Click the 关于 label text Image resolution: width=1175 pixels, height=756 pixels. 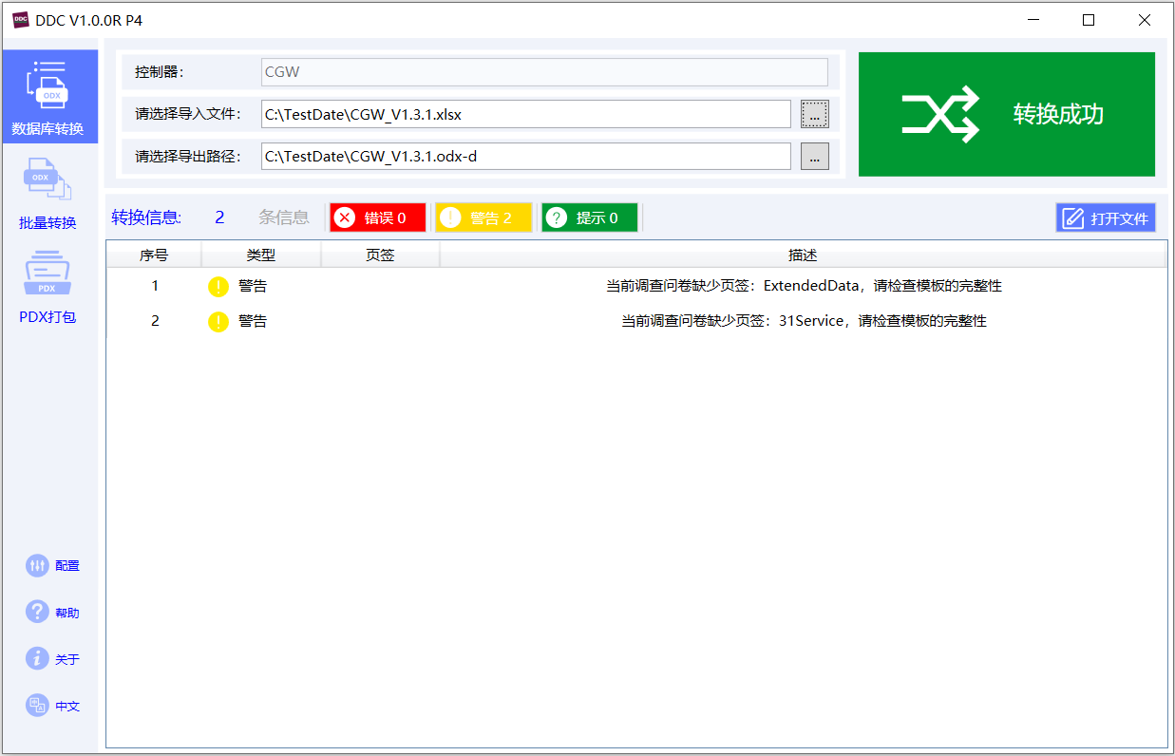coord(67,659)
